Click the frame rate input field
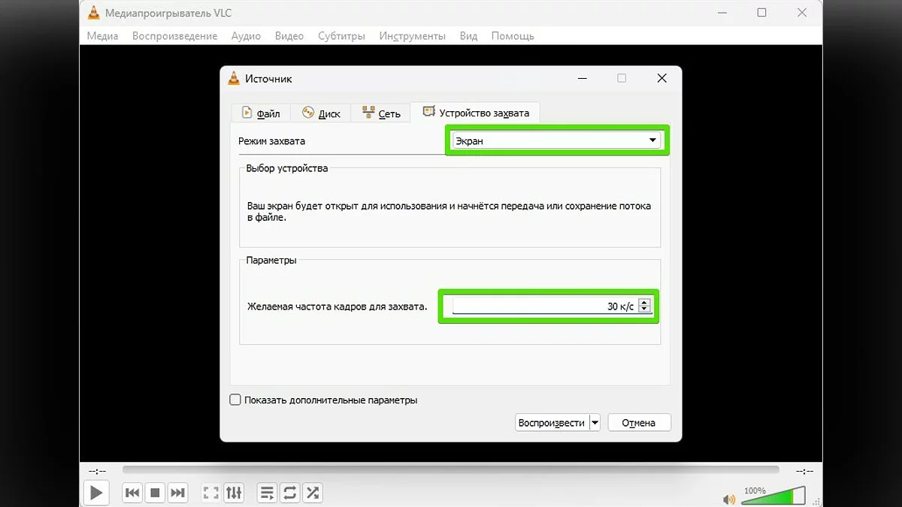902x507 pixels. point(545,306)
